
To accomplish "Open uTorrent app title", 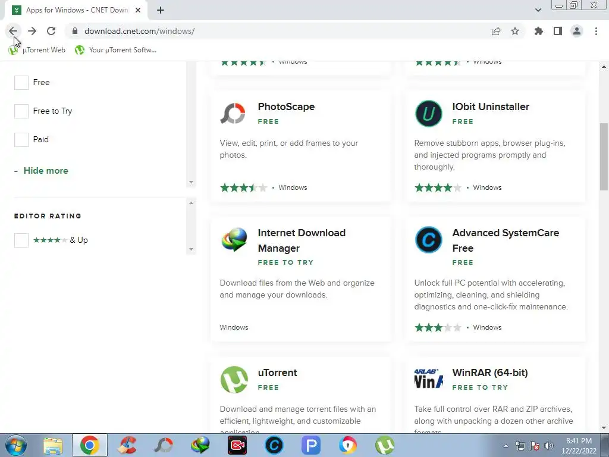I will click(x=277, y=373).
